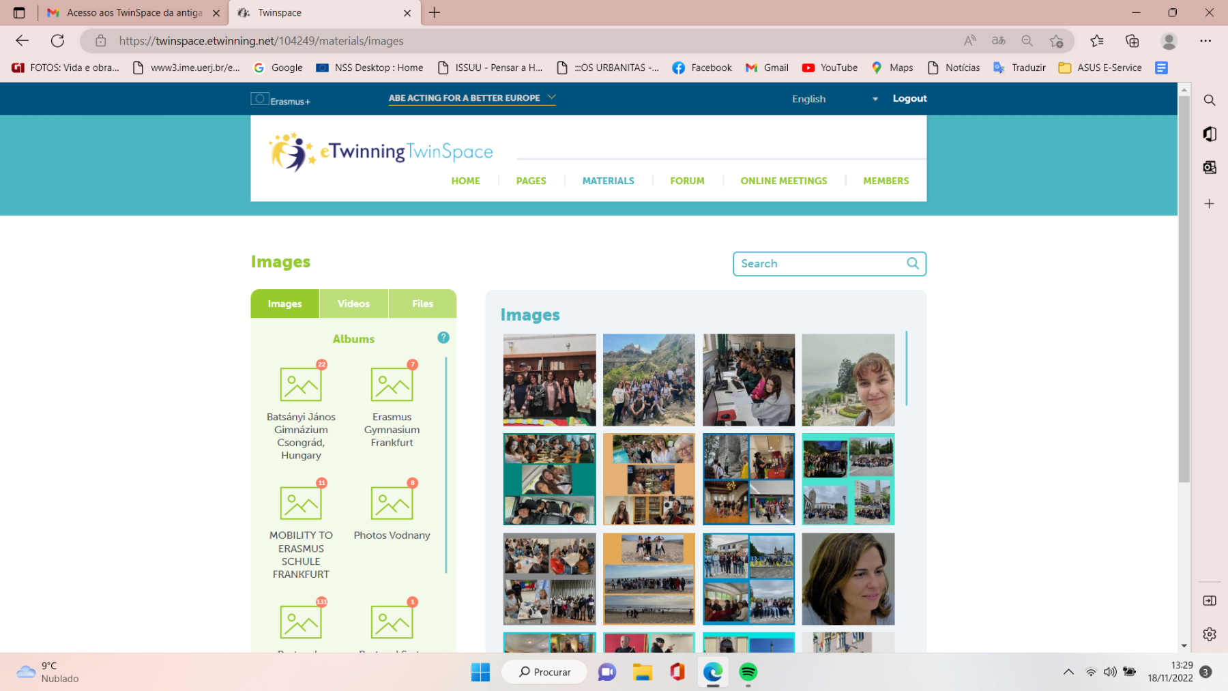1228x691 pixels.
Task: Open the Facebook bookmark
Action: (x=702, y=68)
